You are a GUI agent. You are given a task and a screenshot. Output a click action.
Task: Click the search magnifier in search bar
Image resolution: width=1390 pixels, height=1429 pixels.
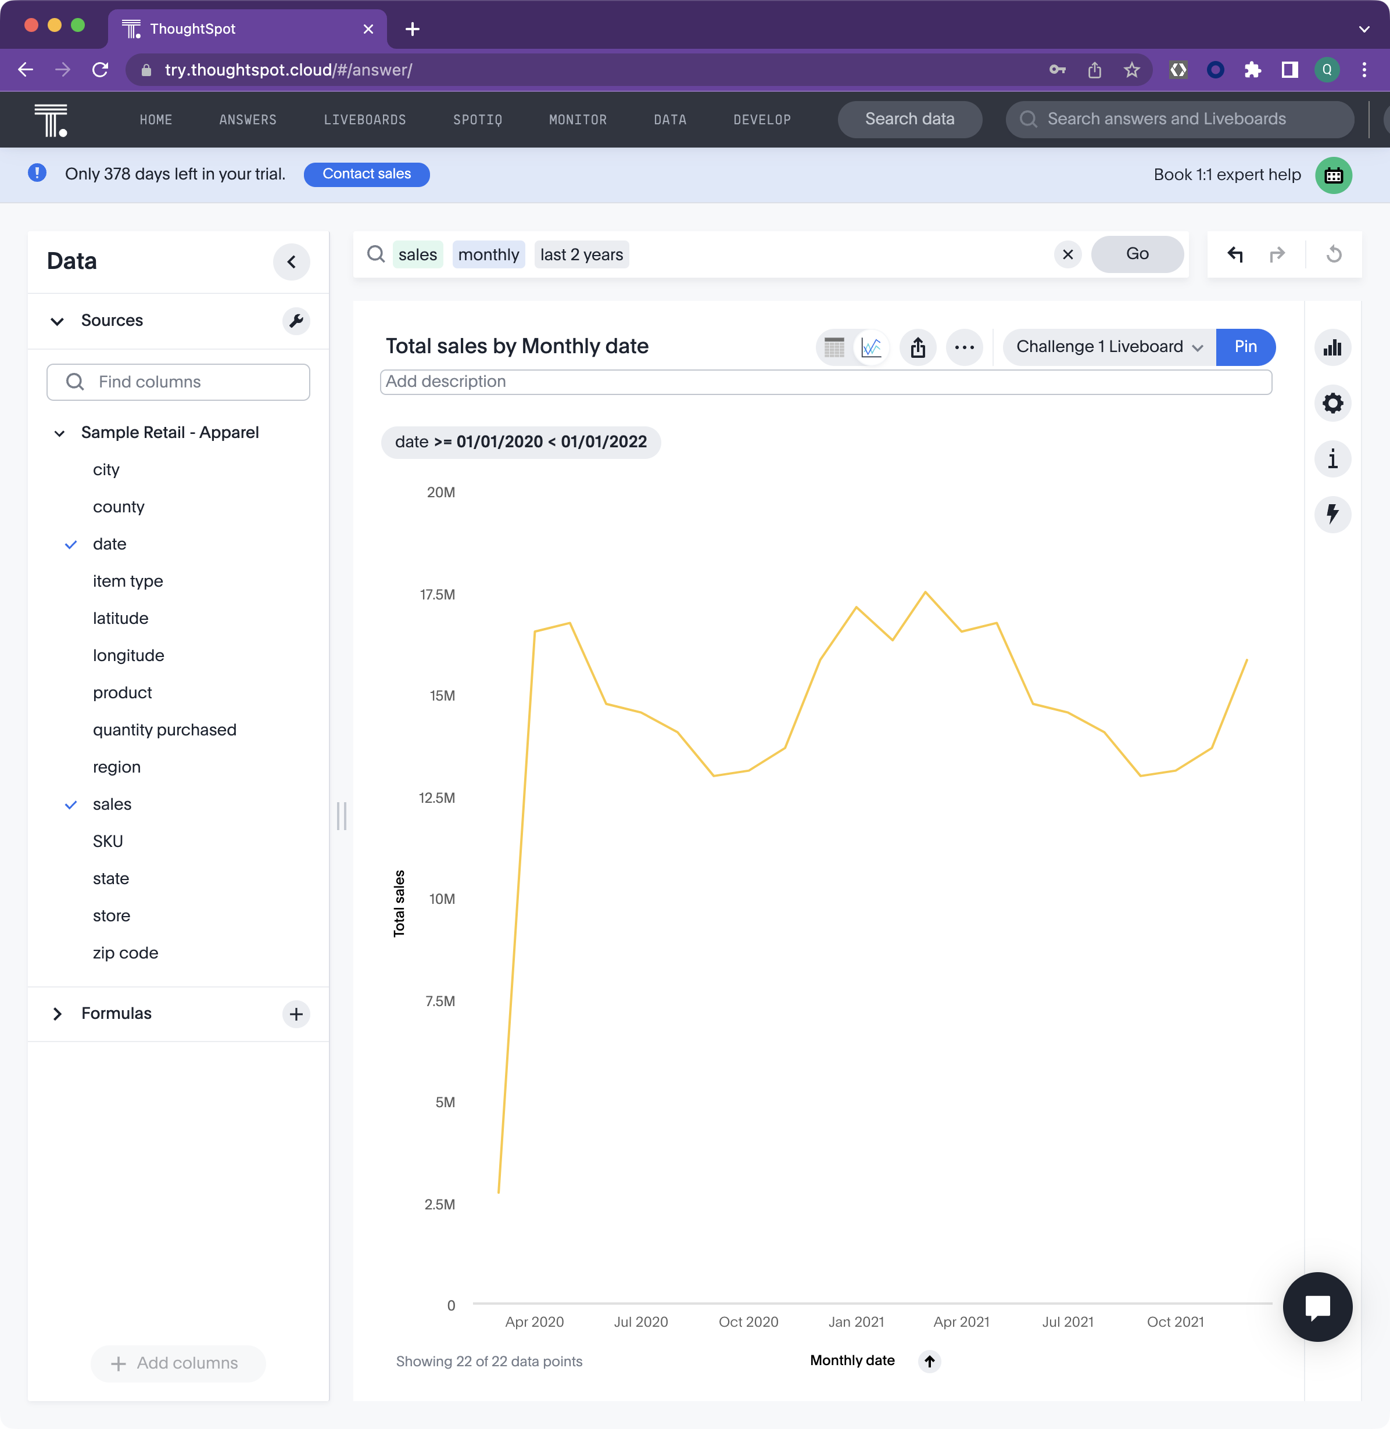376,254
